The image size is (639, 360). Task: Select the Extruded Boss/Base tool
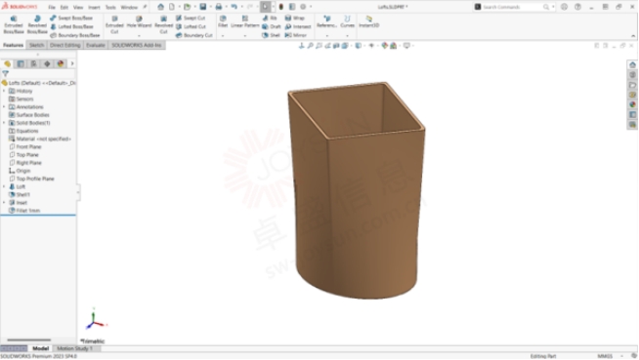14,24
